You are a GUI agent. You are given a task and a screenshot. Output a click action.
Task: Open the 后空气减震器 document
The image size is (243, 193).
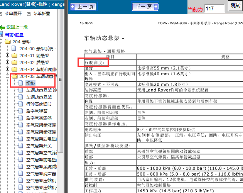tap(39, 118)
